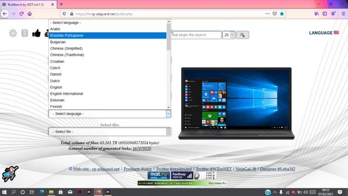Open Edge browser from taskbar
Image resolution: width=348 pixels, height=196 pixels.
pos(42,192)
